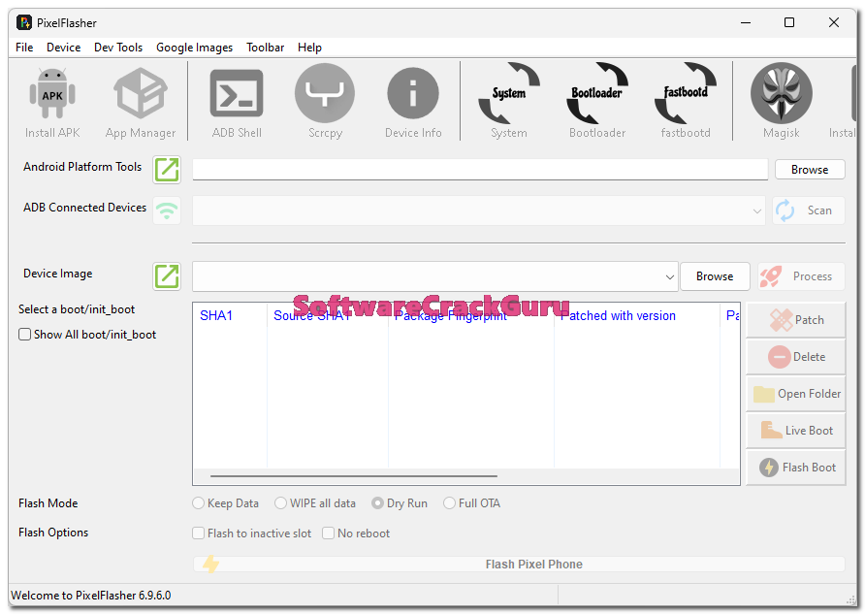Screen dimensions: 865x614
Task: Click the Source SHA1 column header
Action: (x=328, y=315)
